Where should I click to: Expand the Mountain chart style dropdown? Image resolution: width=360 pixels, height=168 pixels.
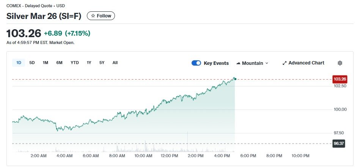pyautogui.click(x=267, y=63)
